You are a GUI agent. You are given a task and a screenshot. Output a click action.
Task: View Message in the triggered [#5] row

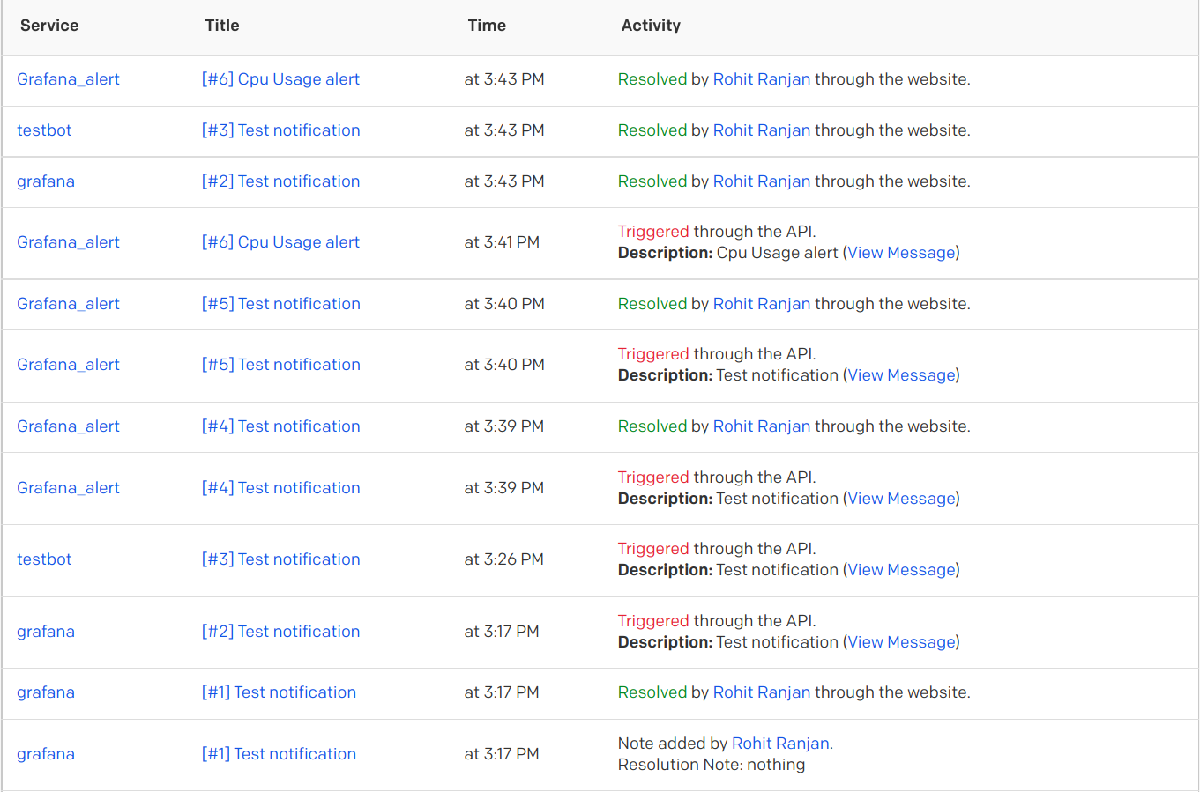pyautogui.click(x=901, y=375)
